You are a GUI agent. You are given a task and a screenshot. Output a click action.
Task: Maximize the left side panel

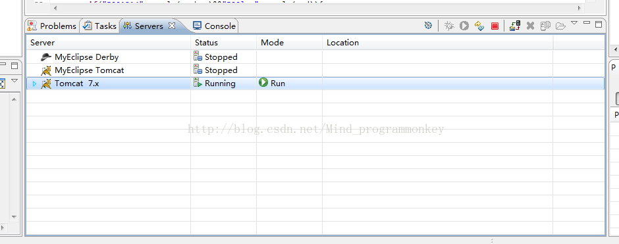pos(14,66)
